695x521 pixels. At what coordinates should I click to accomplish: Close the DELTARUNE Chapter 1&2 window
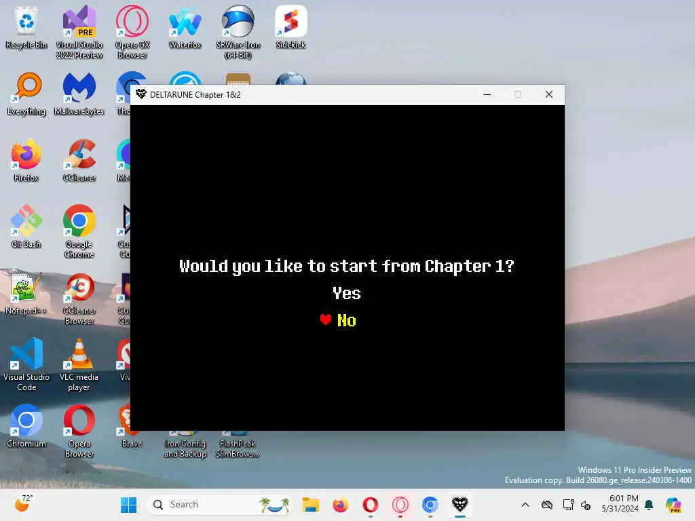coord(548,94)
